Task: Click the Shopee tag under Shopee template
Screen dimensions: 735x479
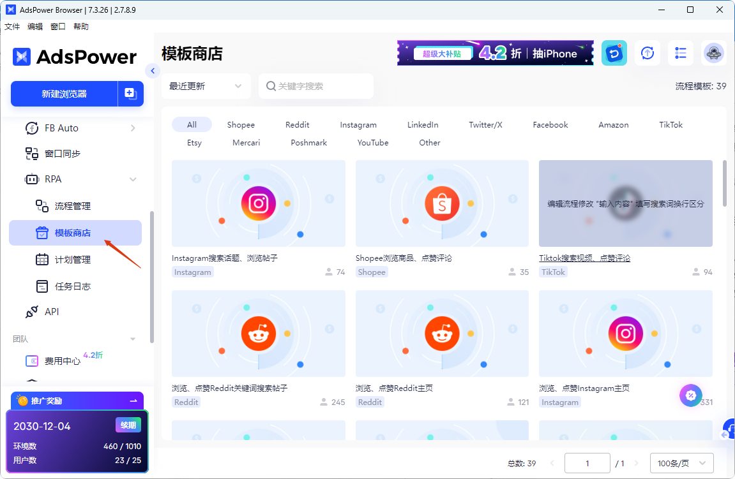Action: pyautogui.click(x=372, y=272)
